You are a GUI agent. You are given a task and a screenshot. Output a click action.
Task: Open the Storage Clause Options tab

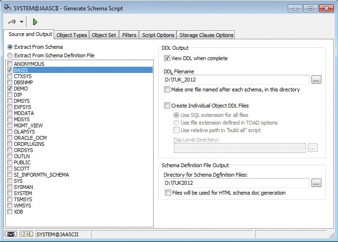[x=206, y=35]
